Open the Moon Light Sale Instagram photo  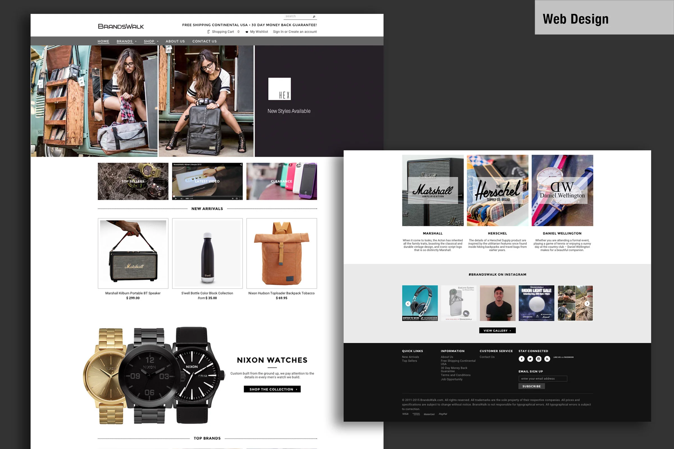[536, 303]
